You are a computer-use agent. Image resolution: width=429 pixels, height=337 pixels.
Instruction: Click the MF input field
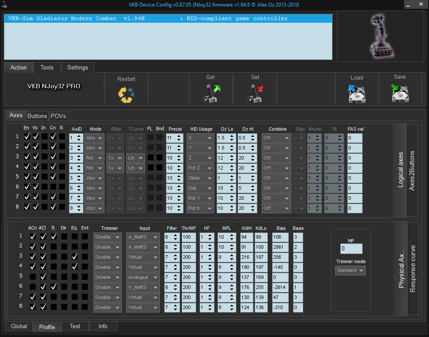coord(351,249)
